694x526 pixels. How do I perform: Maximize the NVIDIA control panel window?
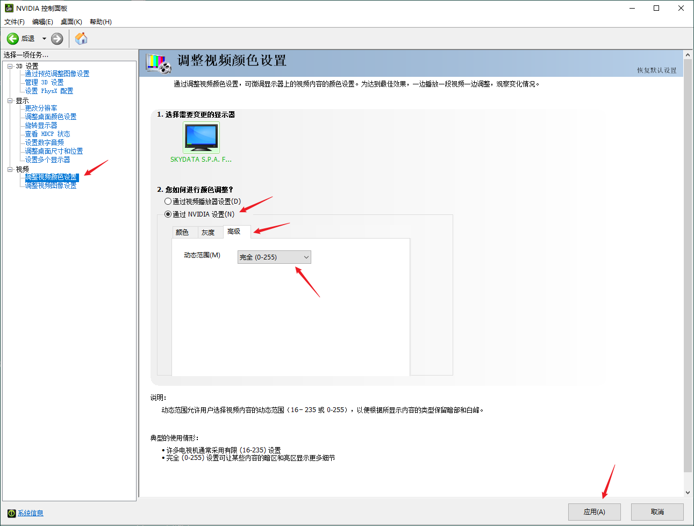656,8
